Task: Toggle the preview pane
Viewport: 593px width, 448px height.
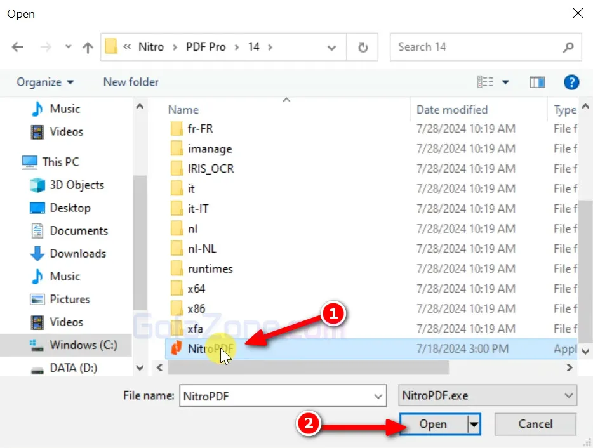Action: pyautogui.click(x=537, y=82)
